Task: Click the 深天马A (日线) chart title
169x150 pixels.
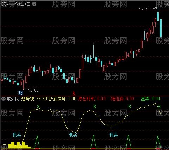Action: click(16, 4)
